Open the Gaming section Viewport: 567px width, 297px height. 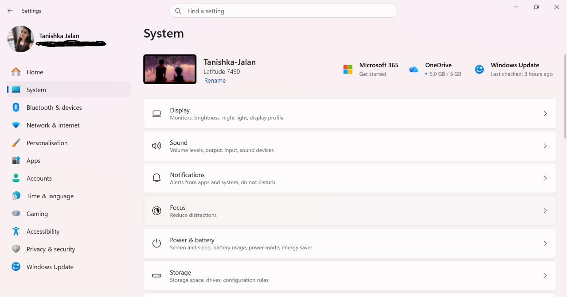tap(69, 214)
